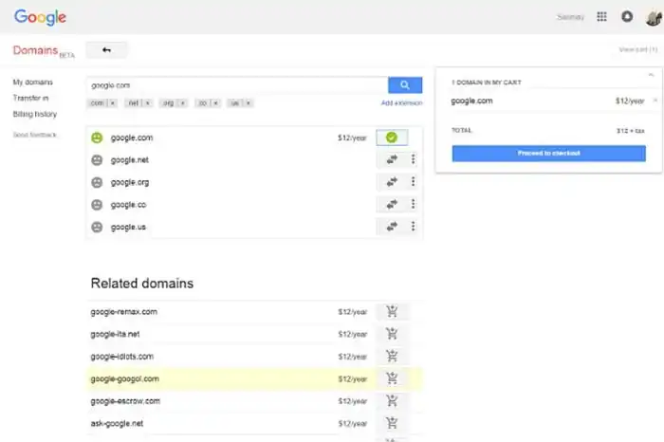Click transfer arrows icon for google.us
664x442 pixels.
pos(391,227)
